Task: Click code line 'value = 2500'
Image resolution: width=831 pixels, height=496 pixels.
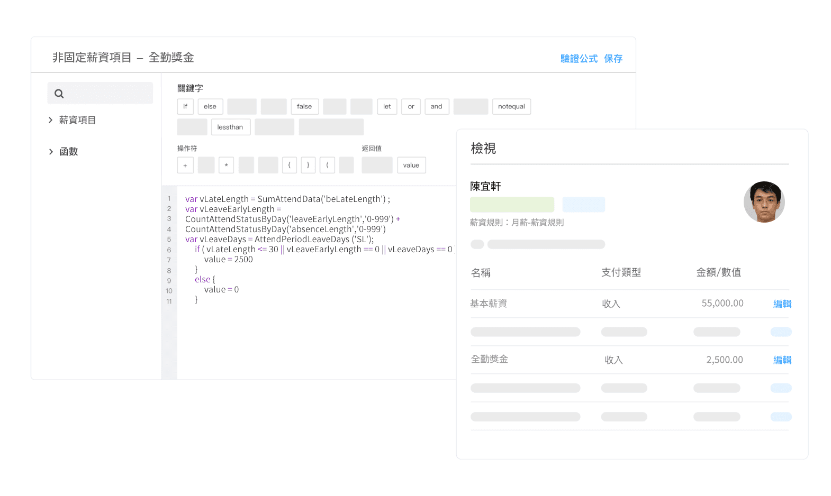Action: point(229,259)
